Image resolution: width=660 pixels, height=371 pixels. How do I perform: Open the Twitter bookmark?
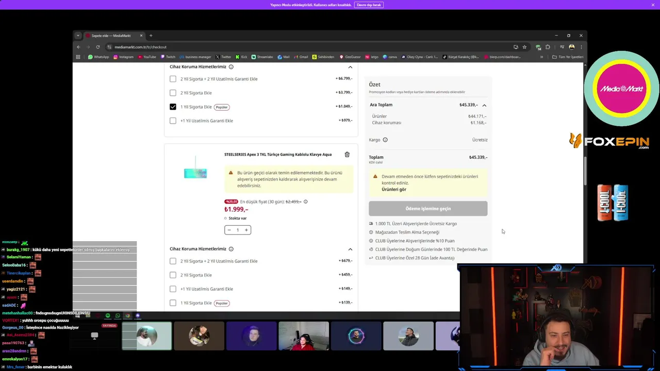223,57
